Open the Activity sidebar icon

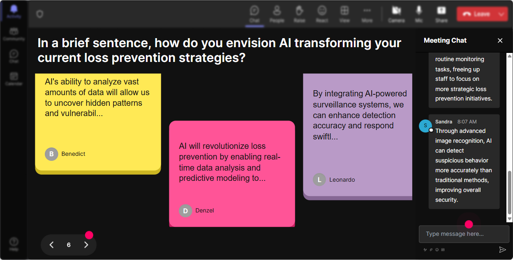(14, 11)
